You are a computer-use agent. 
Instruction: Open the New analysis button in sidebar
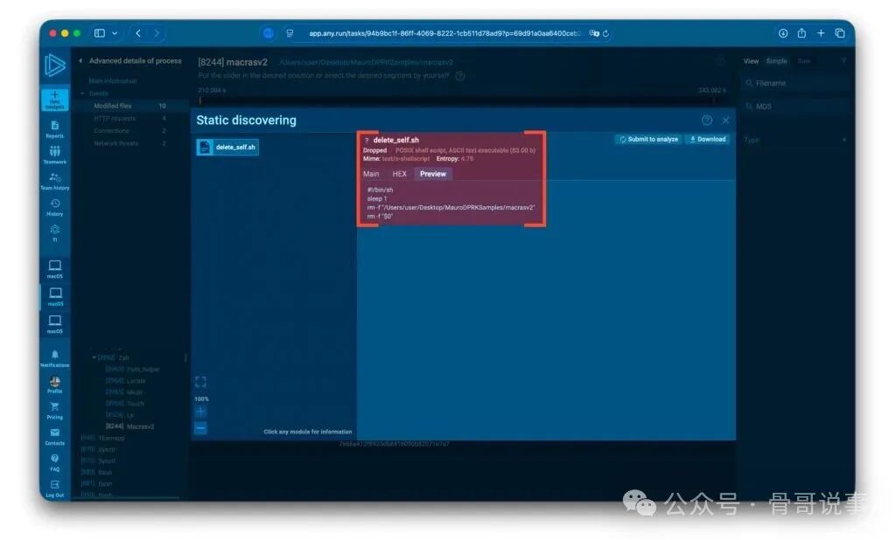[x=55, y=100]
